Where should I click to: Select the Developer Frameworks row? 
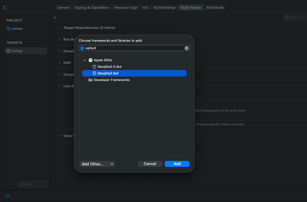tap(134, 80)
